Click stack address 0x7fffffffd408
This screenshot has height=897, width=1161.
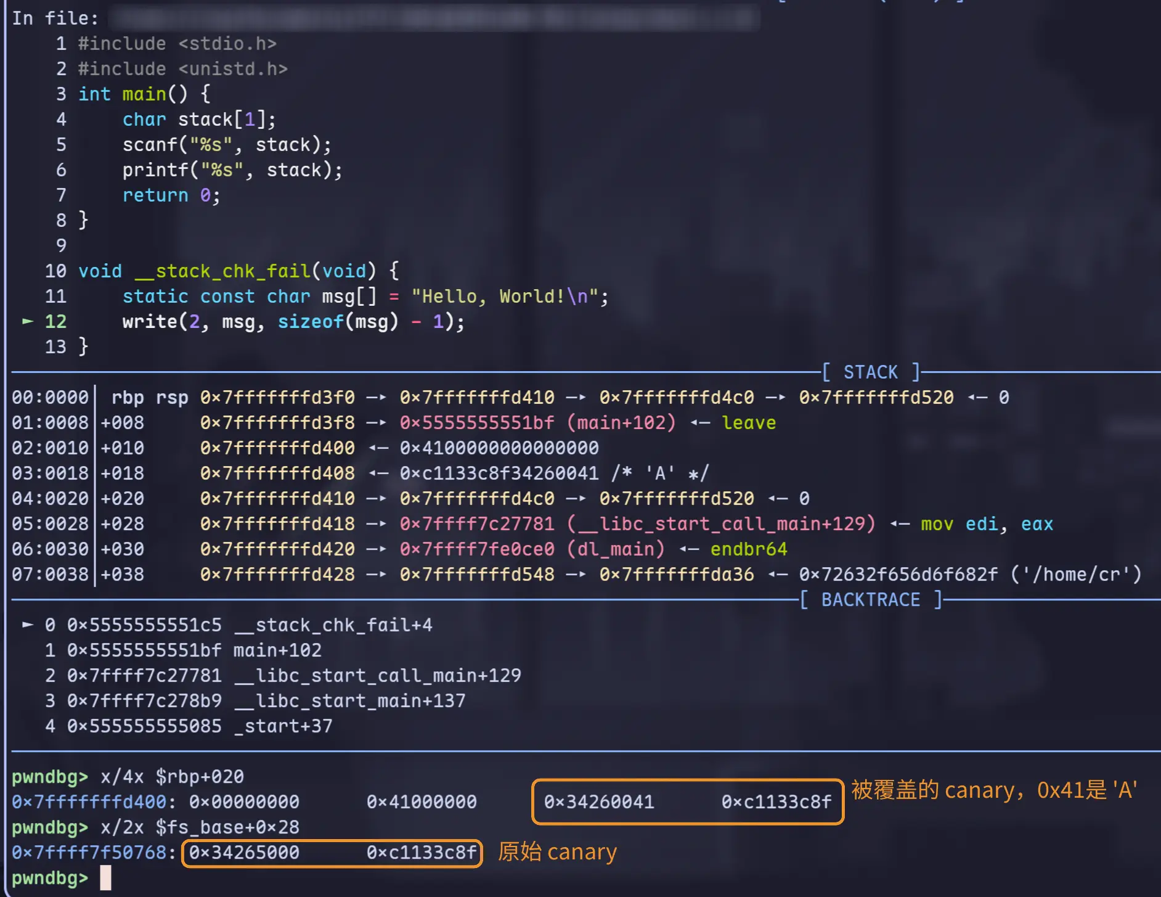pyautogui.click(x=277, y=473)
